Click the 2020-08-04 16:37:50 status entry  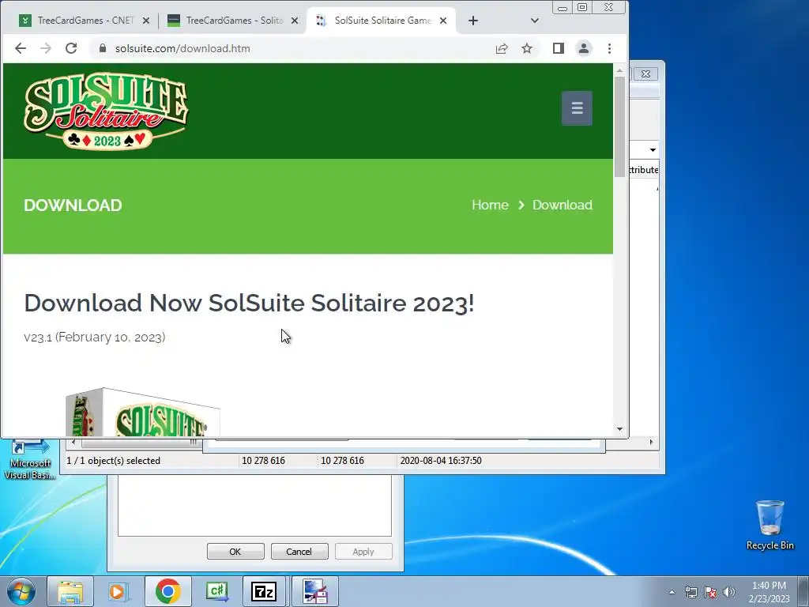tap(441, 461)
